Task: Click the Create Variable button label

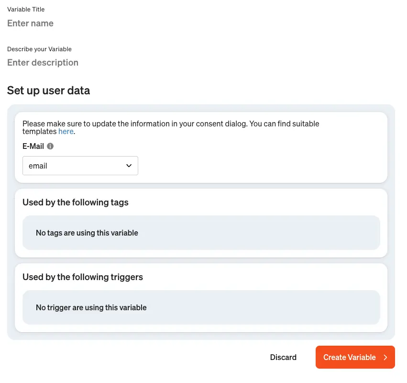Action: pos(350,357)
